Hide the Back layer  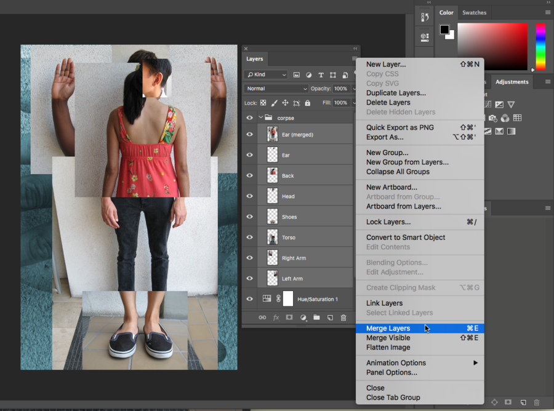[x=249, y=175]
